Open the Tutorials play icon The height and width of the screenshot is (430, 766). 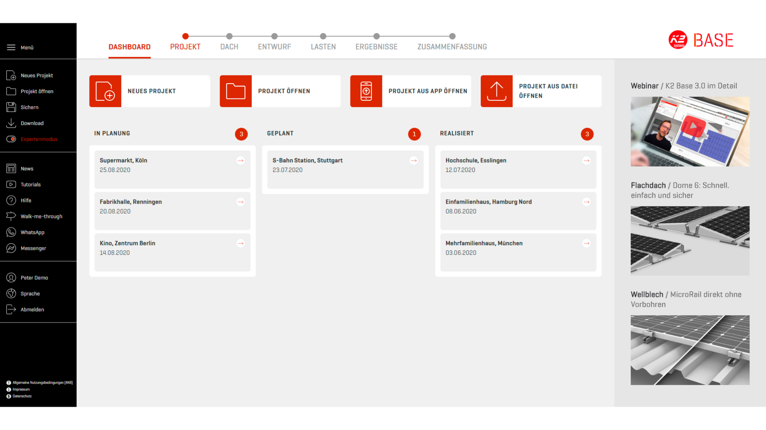click(11, 184)
